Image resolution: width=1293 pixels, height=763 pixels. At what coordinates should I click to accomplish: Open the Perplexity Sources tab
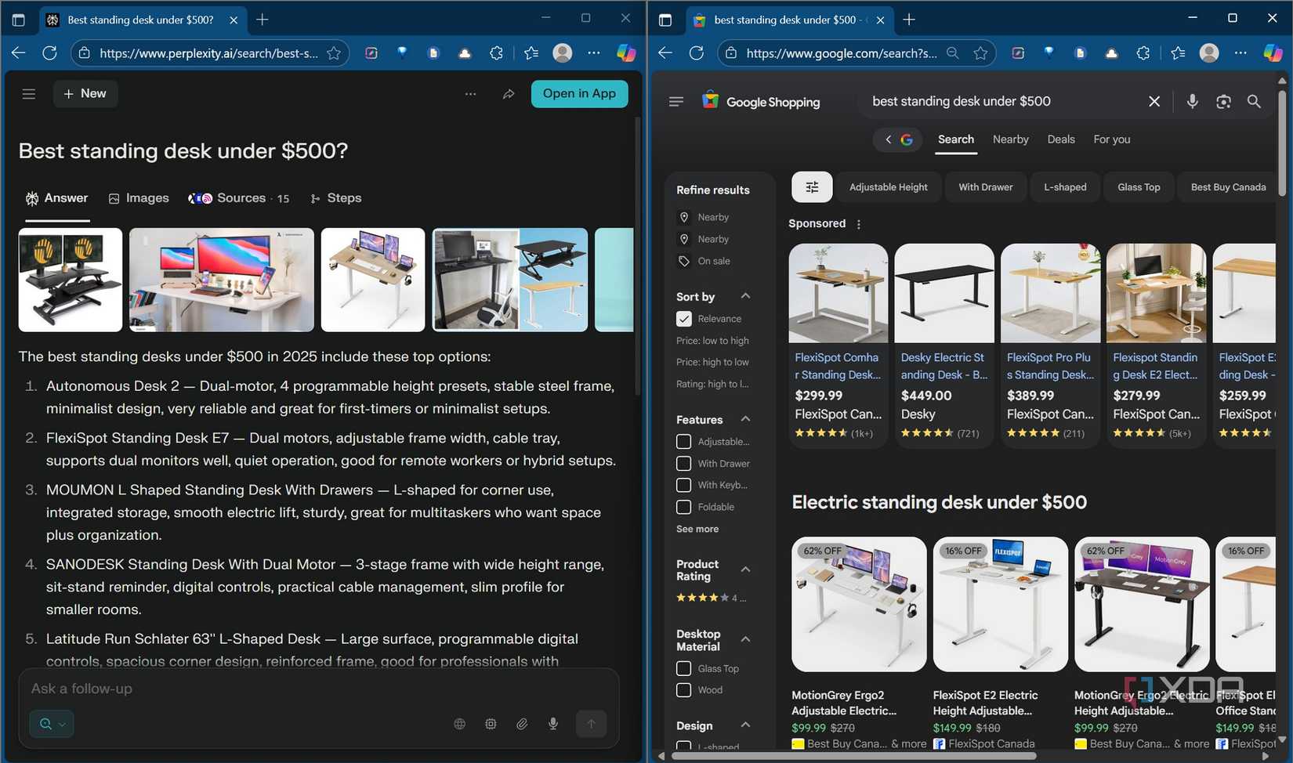click(x=239, y=198)
